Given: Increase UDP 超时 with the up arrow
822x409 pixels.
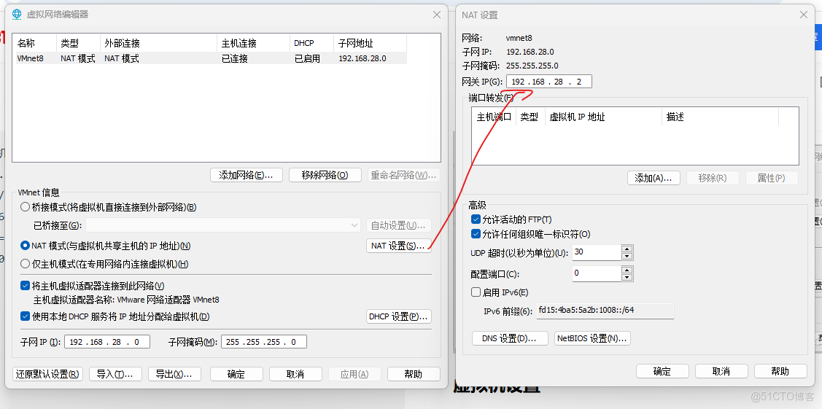Looking at the screenshot, I should pos(627,248).
